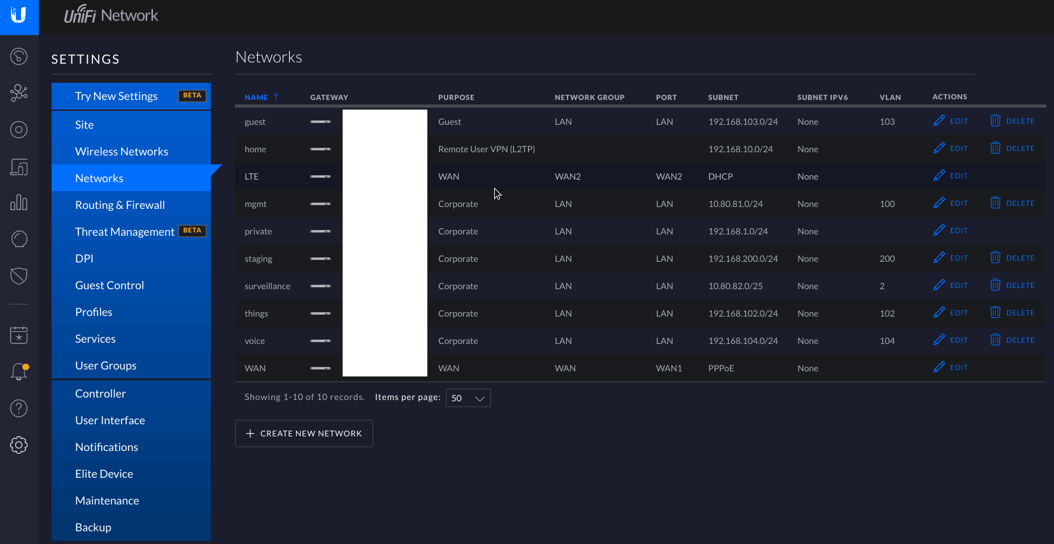
Task: Open the Items per page dropdown
Action: click(x=468, y=398)
